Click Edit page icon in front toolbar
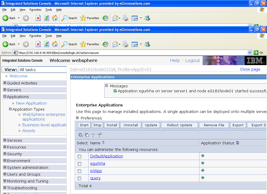 (135, 44)
